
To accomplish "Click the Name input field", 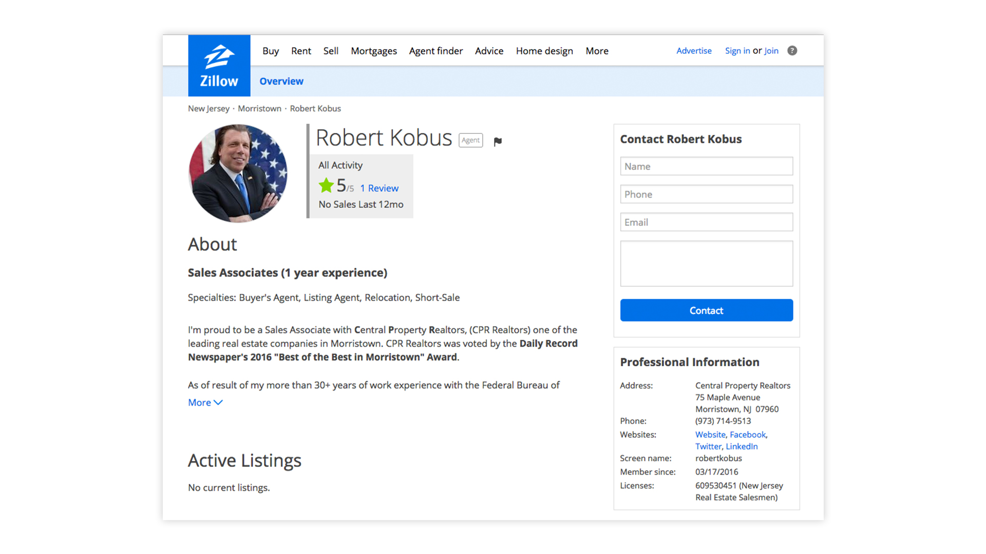I will point(707,166).
